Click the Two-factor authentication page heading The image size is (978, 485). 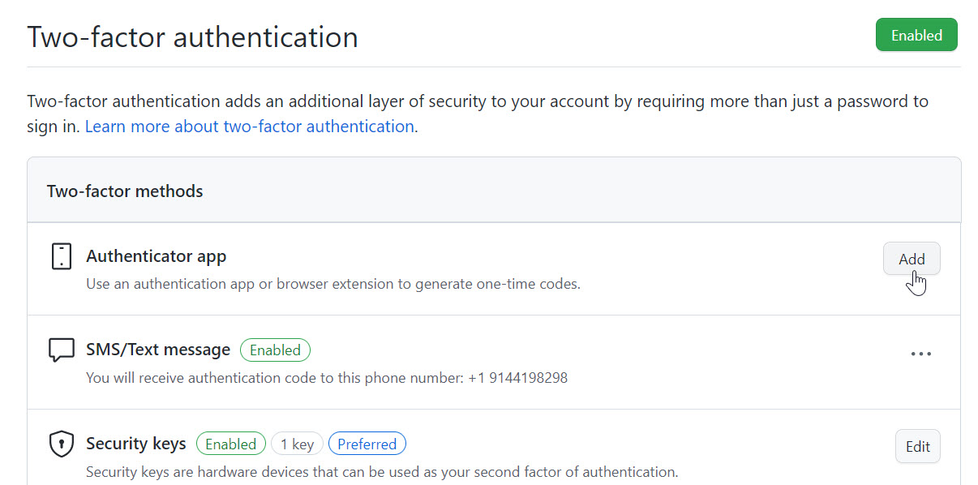pos(192,36)
